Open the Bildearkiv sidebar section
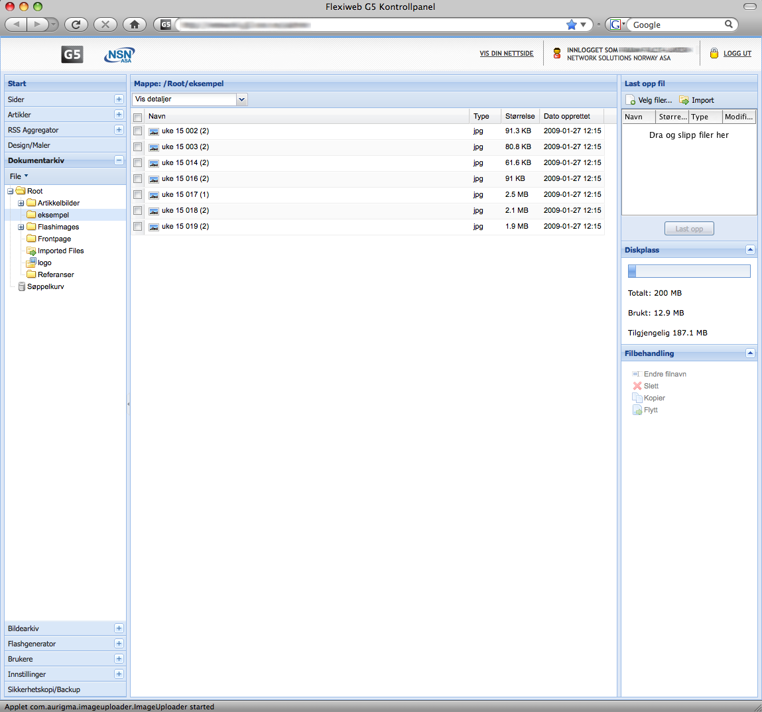 [24, 628]
